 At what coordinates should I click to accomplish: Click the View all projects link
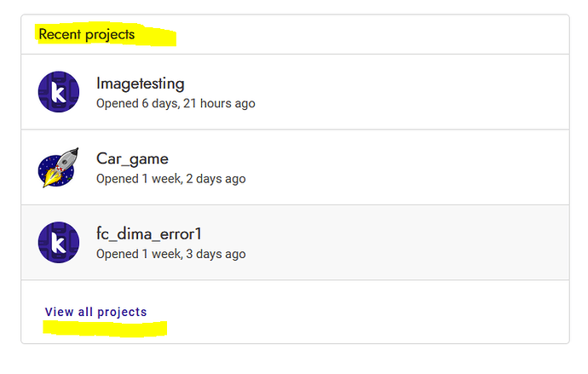[x=95, y=312]
